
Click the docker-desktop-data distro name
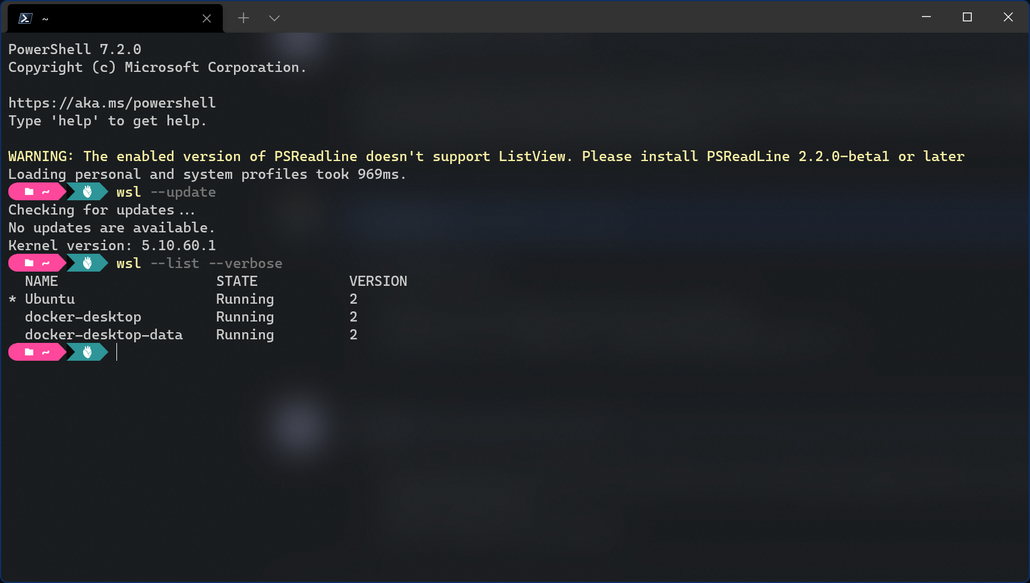pos(103,335)
